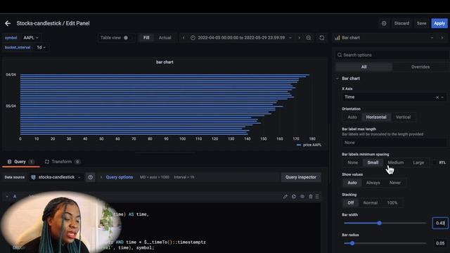Viewport: 450px width, 253px height.
Task: Clear the X Axis Time selection
Action: pos(437,97)
